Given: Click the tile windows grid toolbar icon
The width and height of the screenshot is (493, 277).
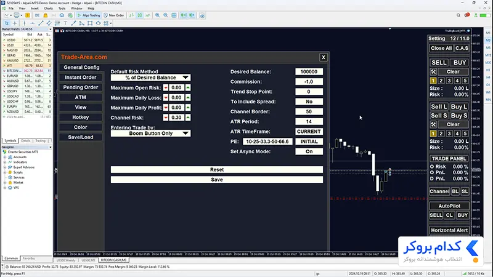Looking at the screenshot, I should tap(174, 15).
